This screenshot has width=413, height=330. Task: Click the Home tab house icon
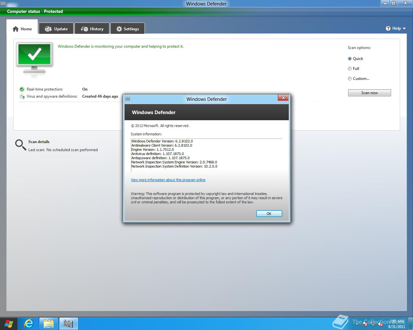15,29
